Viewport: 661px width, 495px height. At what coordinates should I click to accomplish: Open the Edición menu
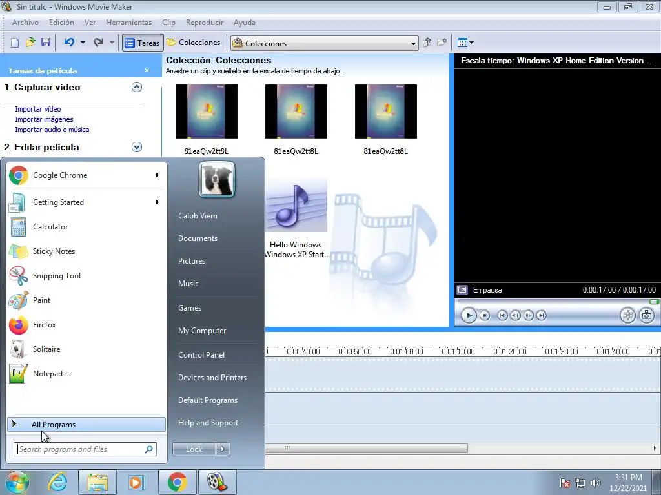click(x=61, y=23)
